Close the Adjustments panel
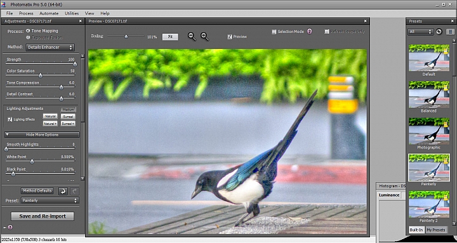Viewport: 457px width, 243px height. click(81, 21)
